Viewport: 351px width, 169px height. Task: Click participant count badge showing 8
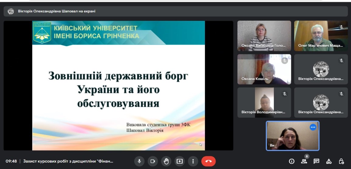(x=307, y=156)
